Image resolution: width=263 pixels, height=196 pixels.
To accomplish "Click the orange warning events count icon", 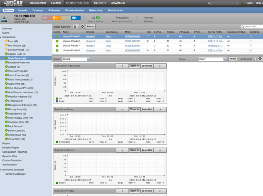I will tap(56, 18).
